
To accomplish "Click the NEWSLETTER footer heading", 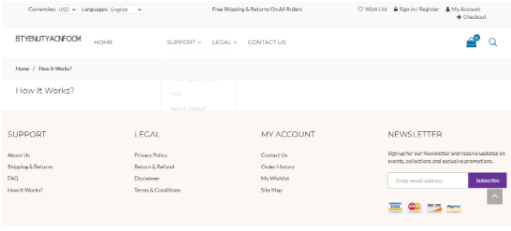I will coord(415,135).
